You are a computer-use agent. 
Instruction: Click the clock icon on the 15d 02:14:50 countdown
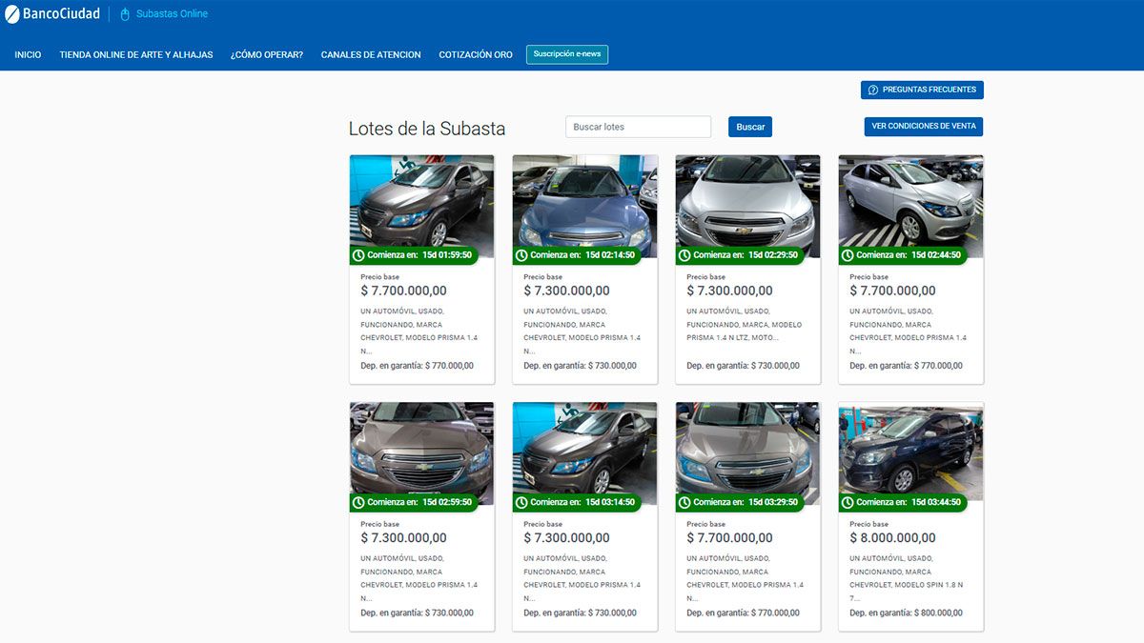(x=521, y=254)
